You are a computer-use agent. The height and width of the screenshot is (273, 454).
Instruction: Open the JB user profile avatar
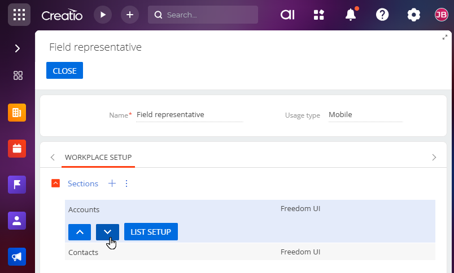pyautogui.click(x=441, y=15)
